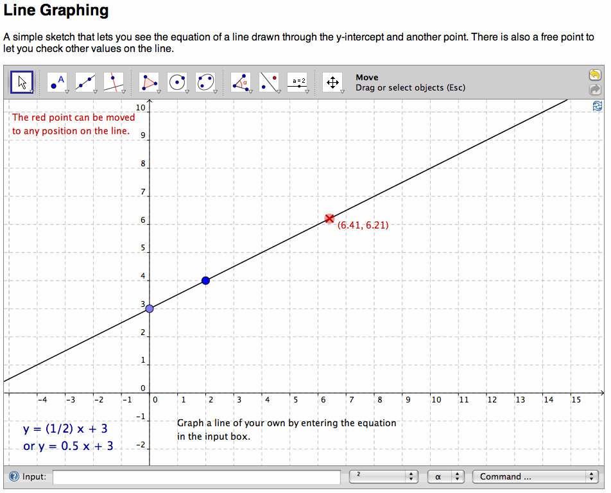Select the Angle measurement tool
The image size is (611, 493).
(x=241, y=82)
